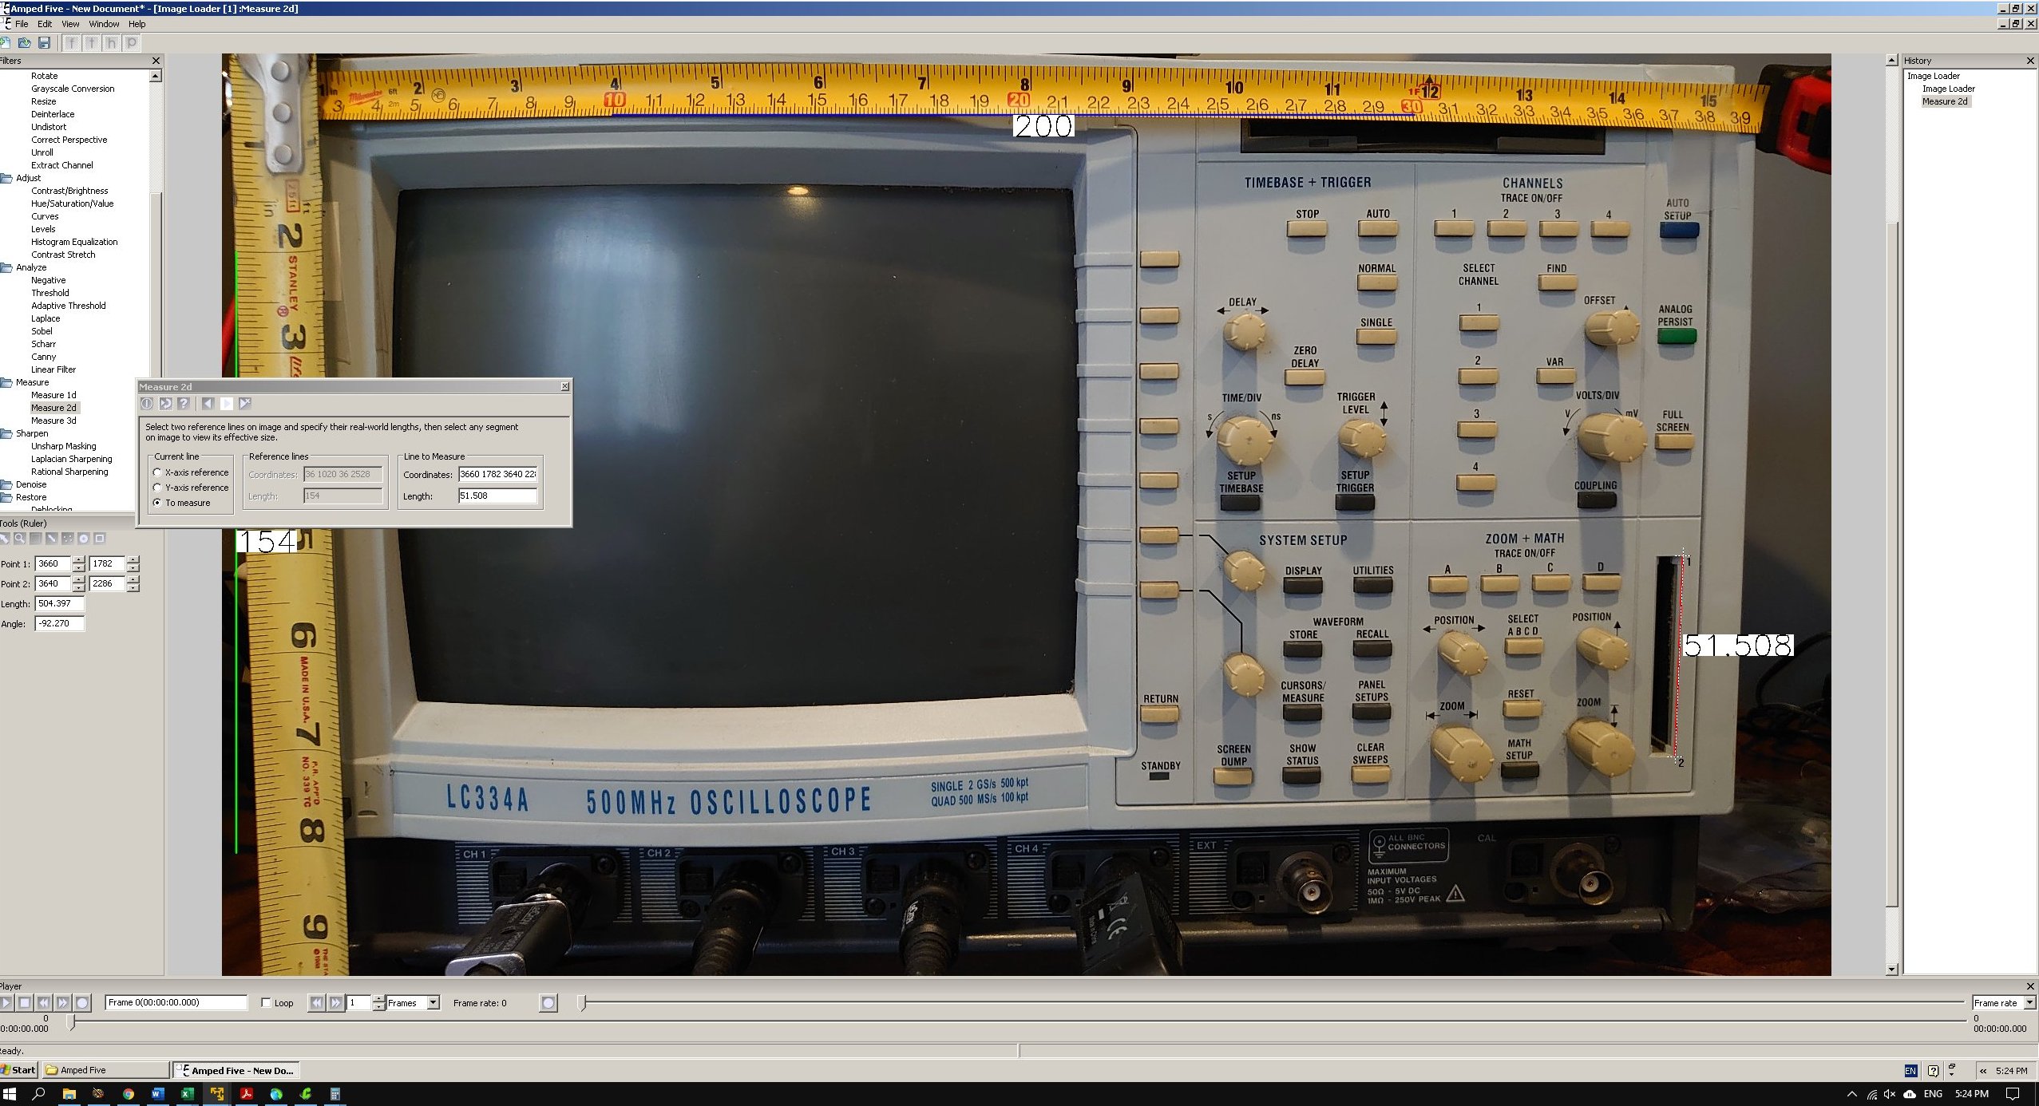Toggle the Tools panel 't' toolbar button
The width and height of the screenshot is (2039, 1106).
[92, 42]
